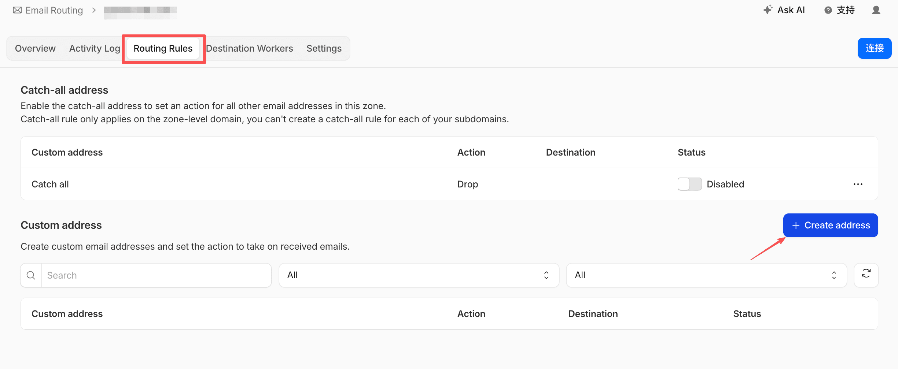This screenshot has height=369, width=898.
Task: Open the Settings tab
Action: coord(324,48)
